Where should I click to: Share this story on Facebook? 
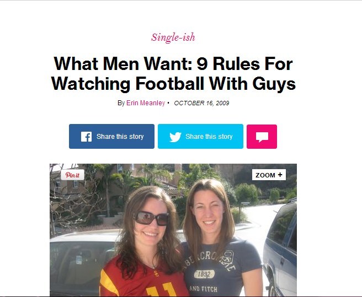(111, 137)
